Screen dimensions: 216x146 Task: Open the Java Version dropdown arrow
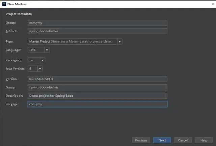[x=40, y=69]
